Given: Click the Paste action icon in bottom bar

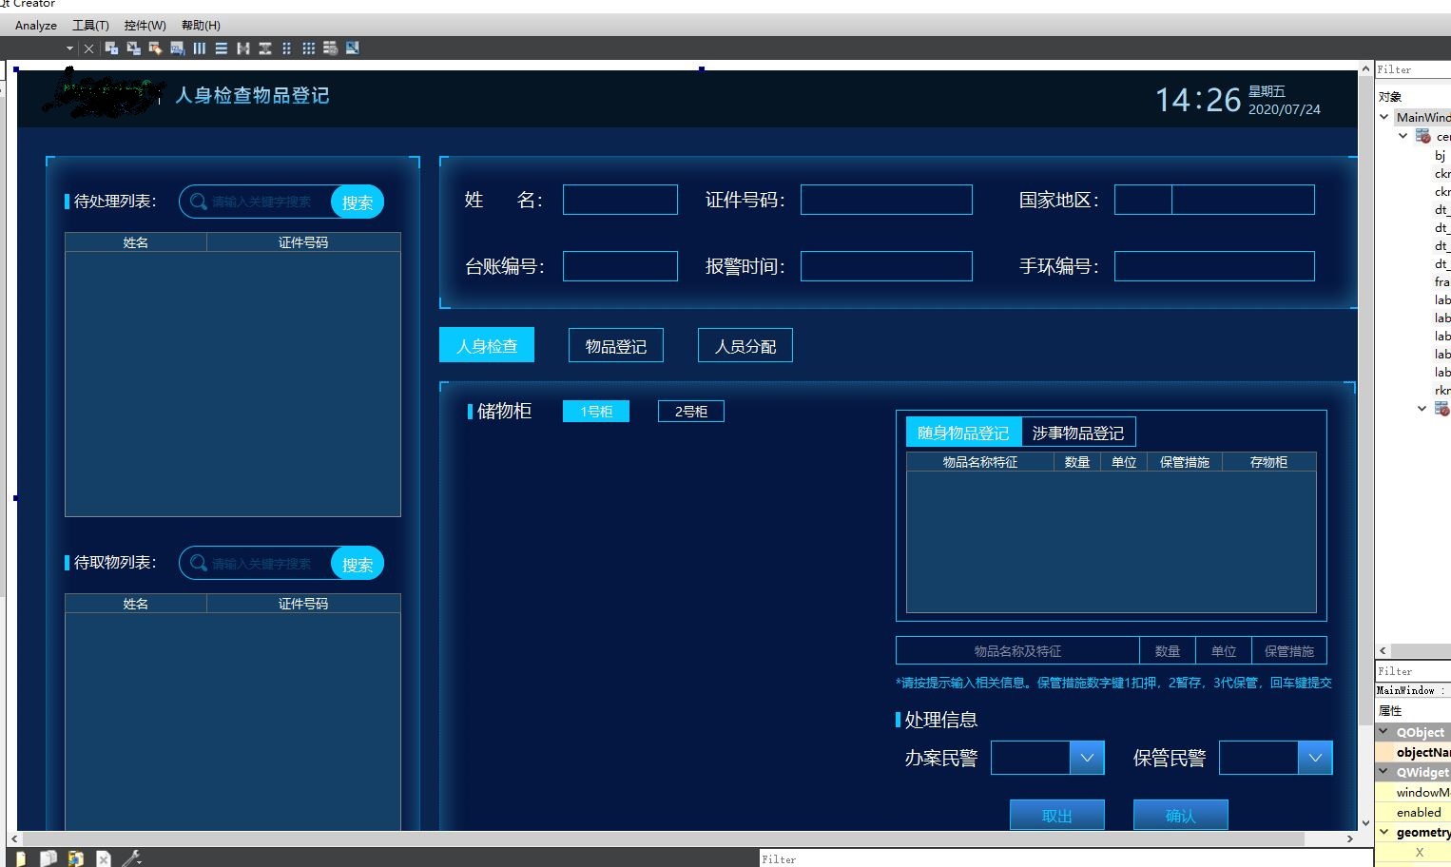Looking at the screenshot, I should click(75, 858).
